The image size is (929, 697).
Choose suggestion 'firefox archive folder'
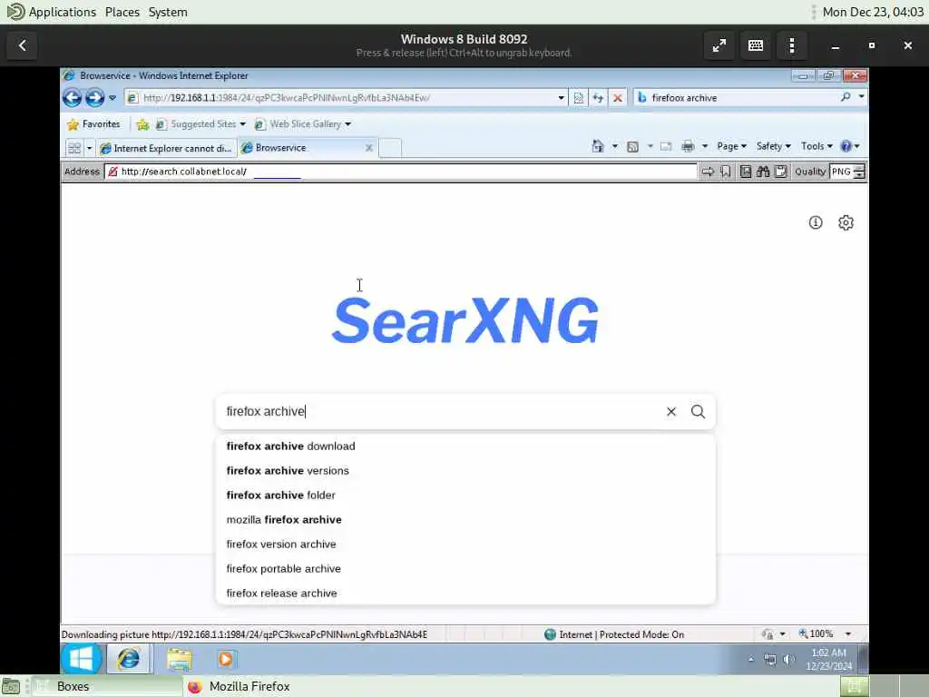(465, 495)
